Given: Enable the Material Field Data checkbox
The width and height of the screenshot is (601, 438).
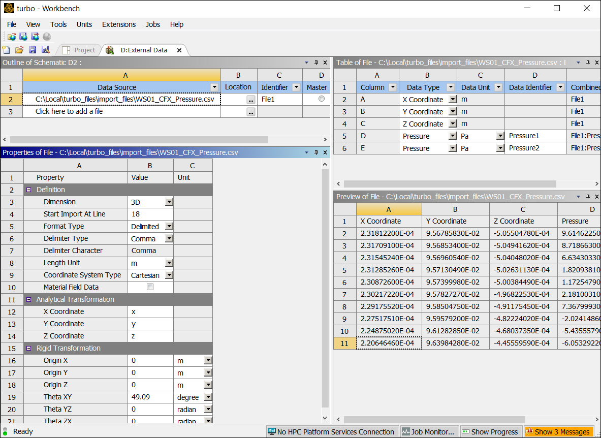Looking at the screenshot, I should tap(150, 287).
